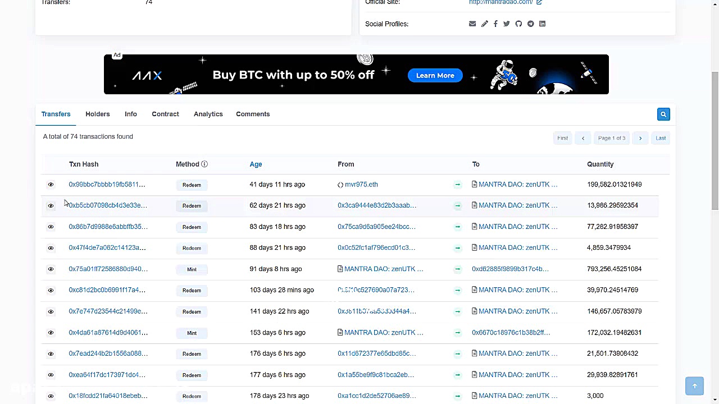719x404 pixels.
Task: Open the mantradao.com official site link
Action: pos(500,2)
